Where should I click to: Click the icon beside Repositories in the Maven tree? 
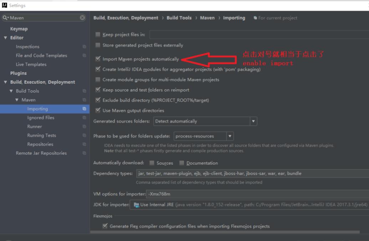pos(84,144)
